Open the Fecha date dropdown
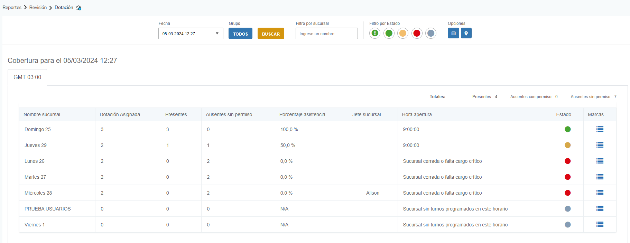 click(x=191, y=34)
